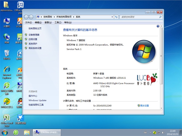The image size is (182, 136).
Task: Click the Windows Start orb
Action: (x=5, y=132)
